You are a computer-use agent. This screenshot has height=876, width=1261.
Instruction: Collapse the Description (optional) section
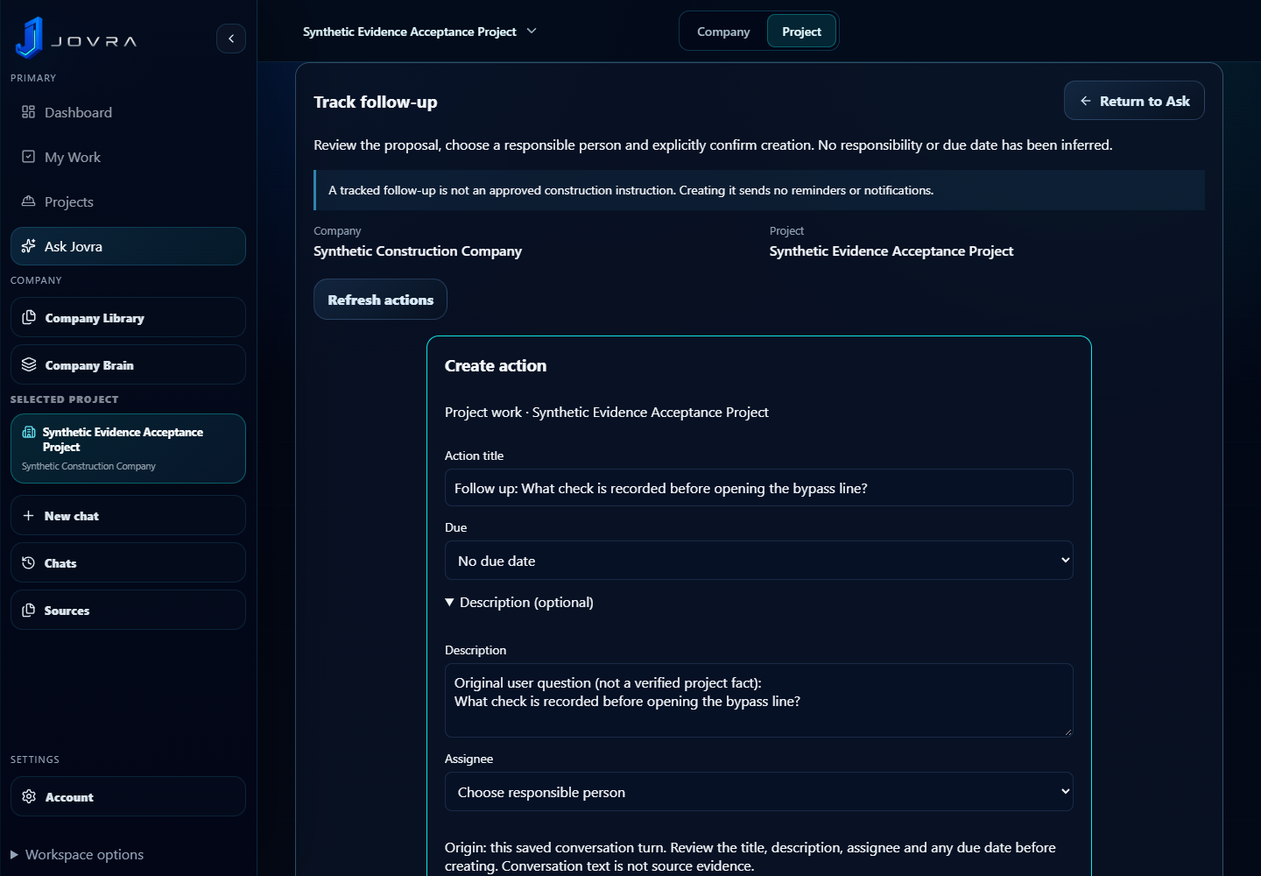pos(519,603)
